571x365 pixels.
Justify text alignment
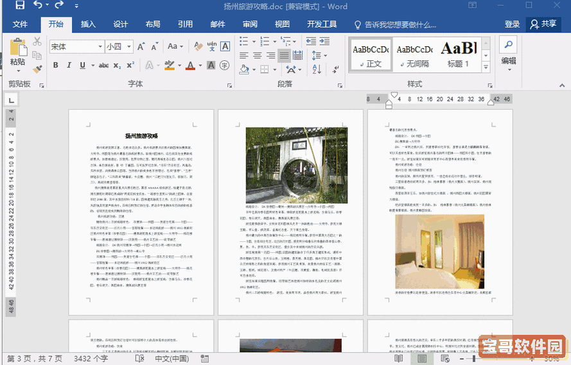click(x=284, y=55)
